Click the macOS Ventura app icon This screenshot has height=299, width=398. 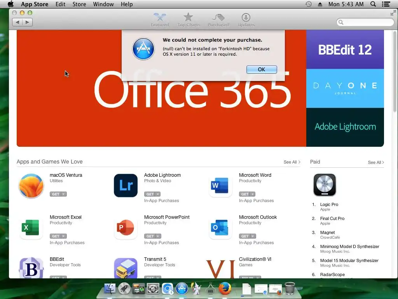[31, 186]
